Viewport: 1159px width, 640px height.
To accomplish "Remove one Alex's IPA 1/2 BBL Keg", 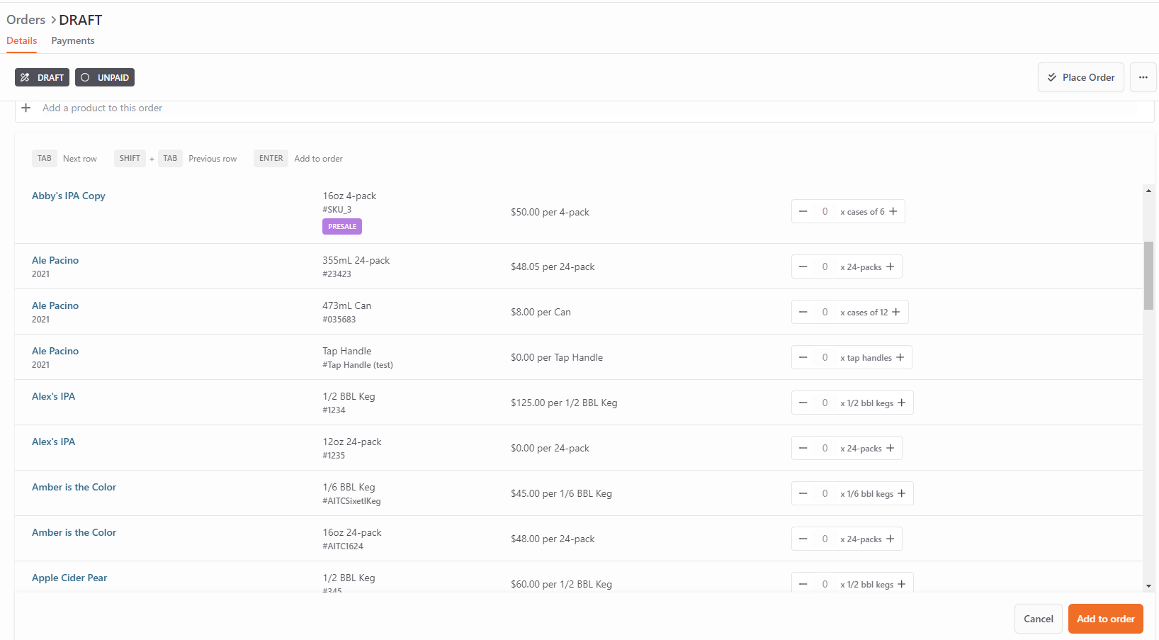I will click(803, 403).
